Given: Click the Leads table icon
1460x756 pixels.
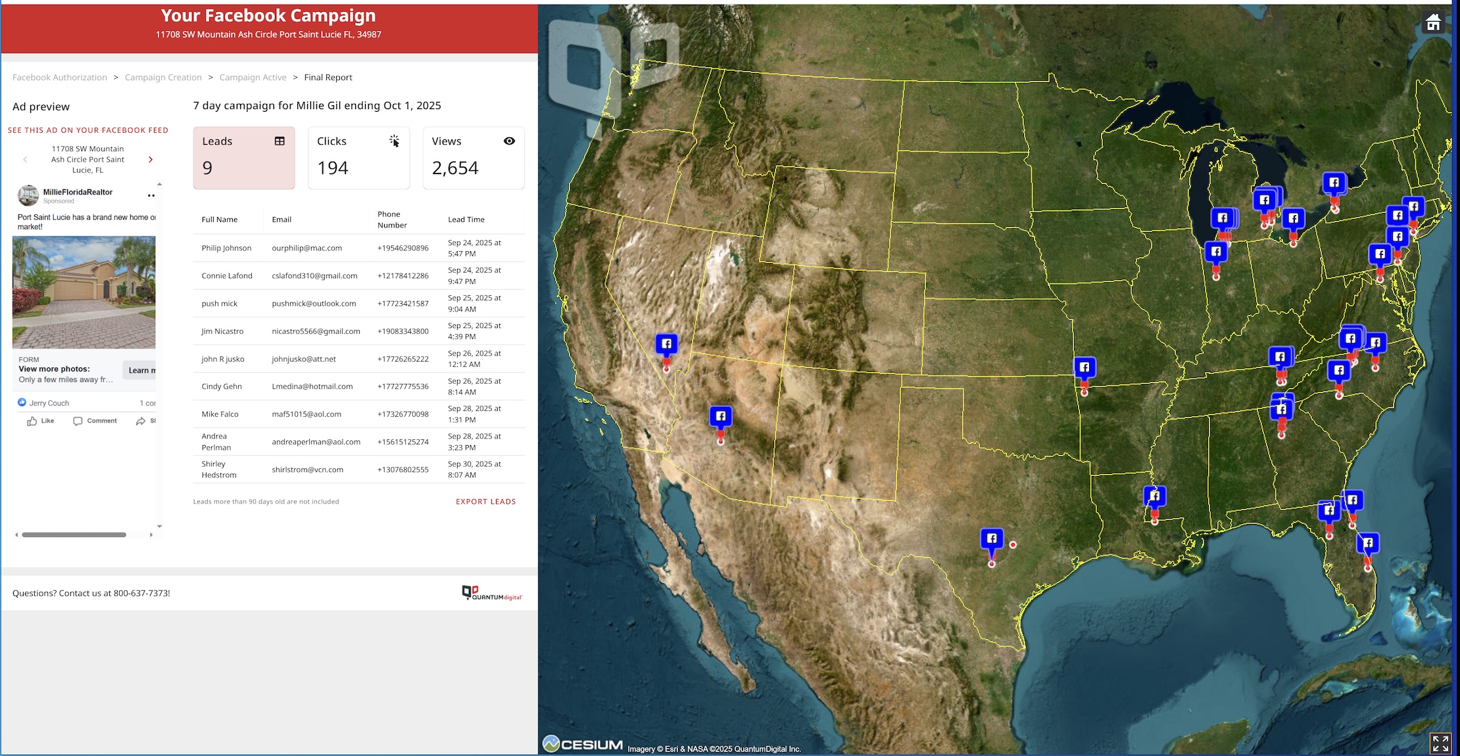Looking at the screenshot, I should click(280, 141).
